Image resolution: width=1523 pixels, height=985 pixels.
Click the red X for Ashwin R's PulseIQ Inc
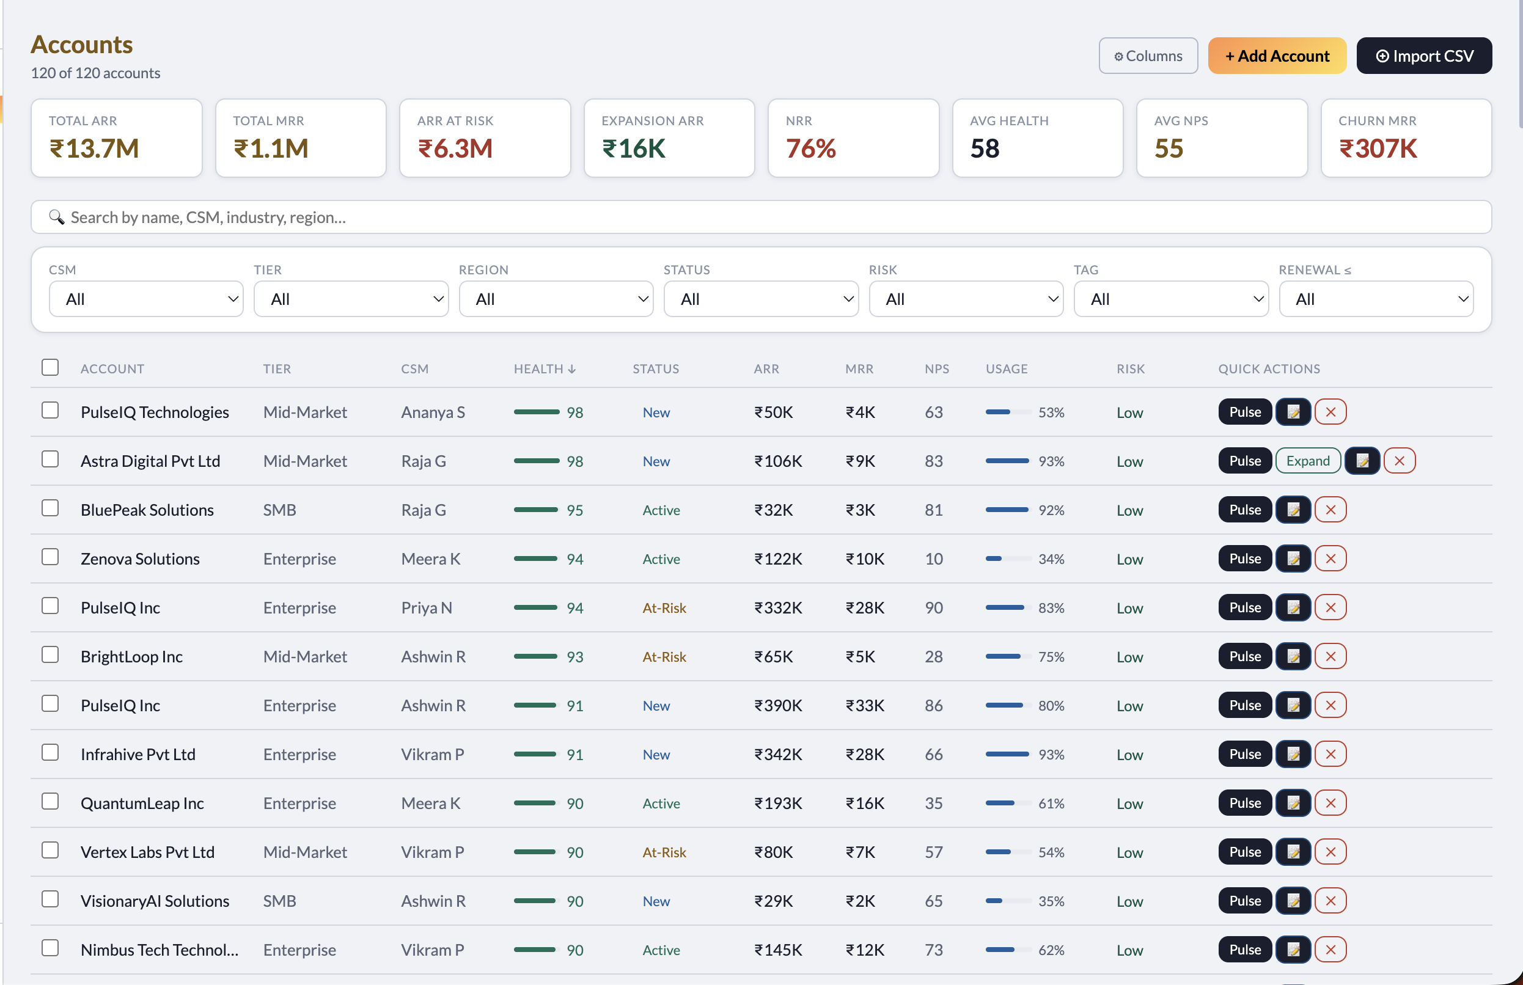click(1330, 705)
